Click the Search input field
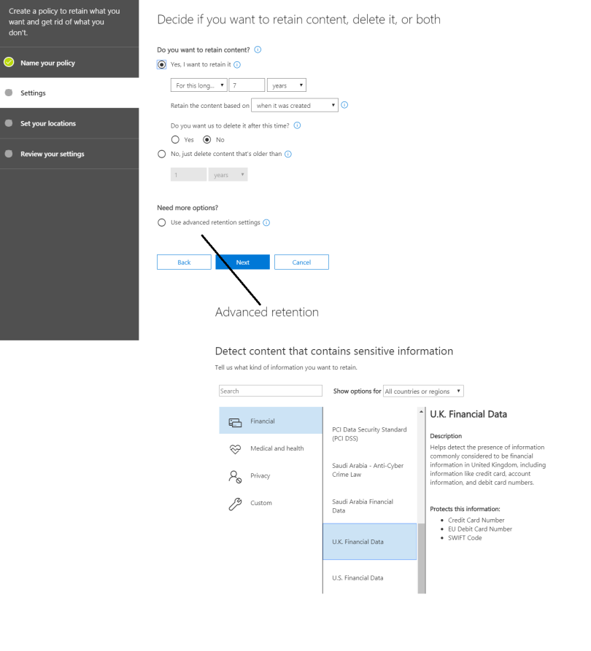The height and width of the screenshot is (651, 591). click(x=270, y=391)
